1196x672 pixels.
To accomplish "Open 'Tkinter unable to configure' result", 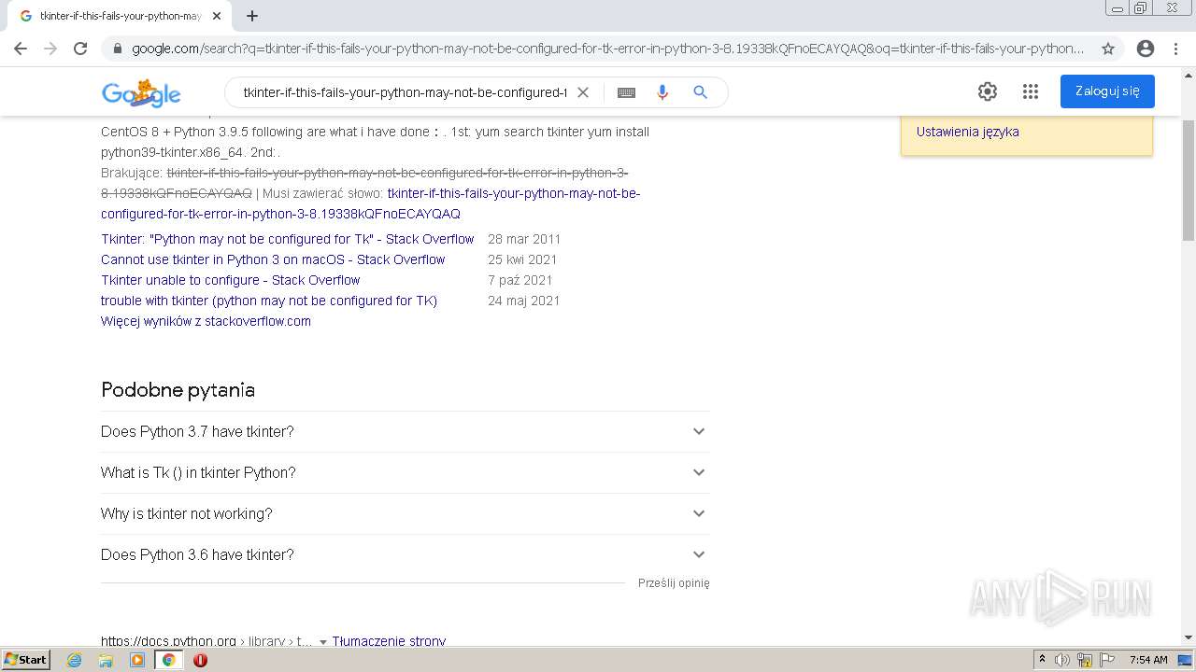I will 230,280.
